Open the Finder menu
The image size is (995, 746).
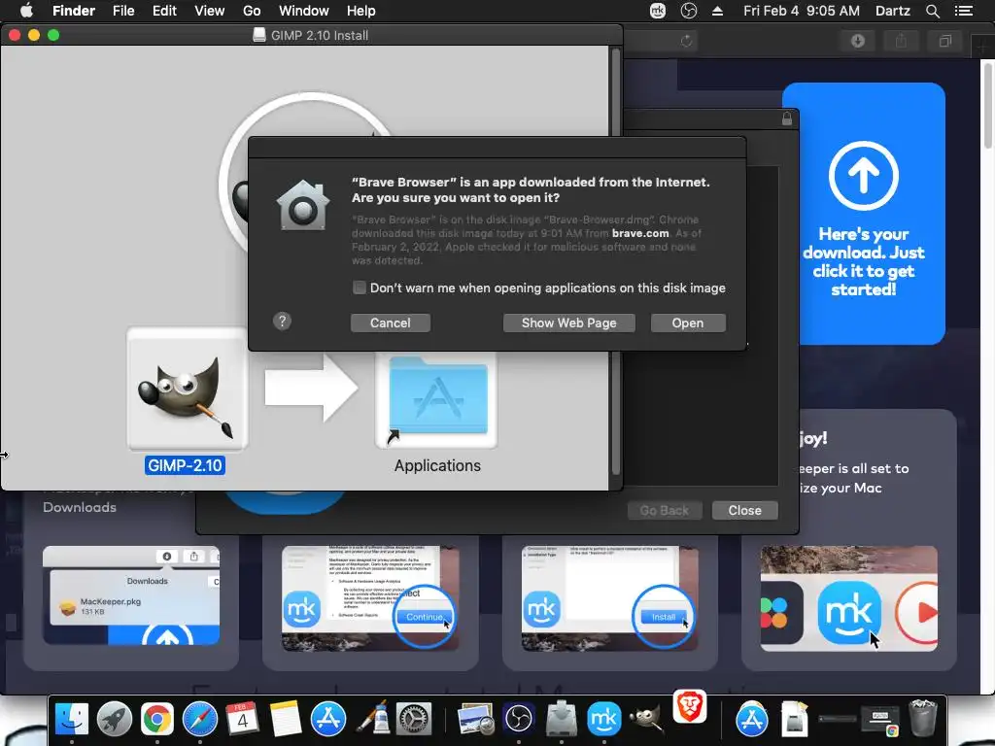click(74, 11)
